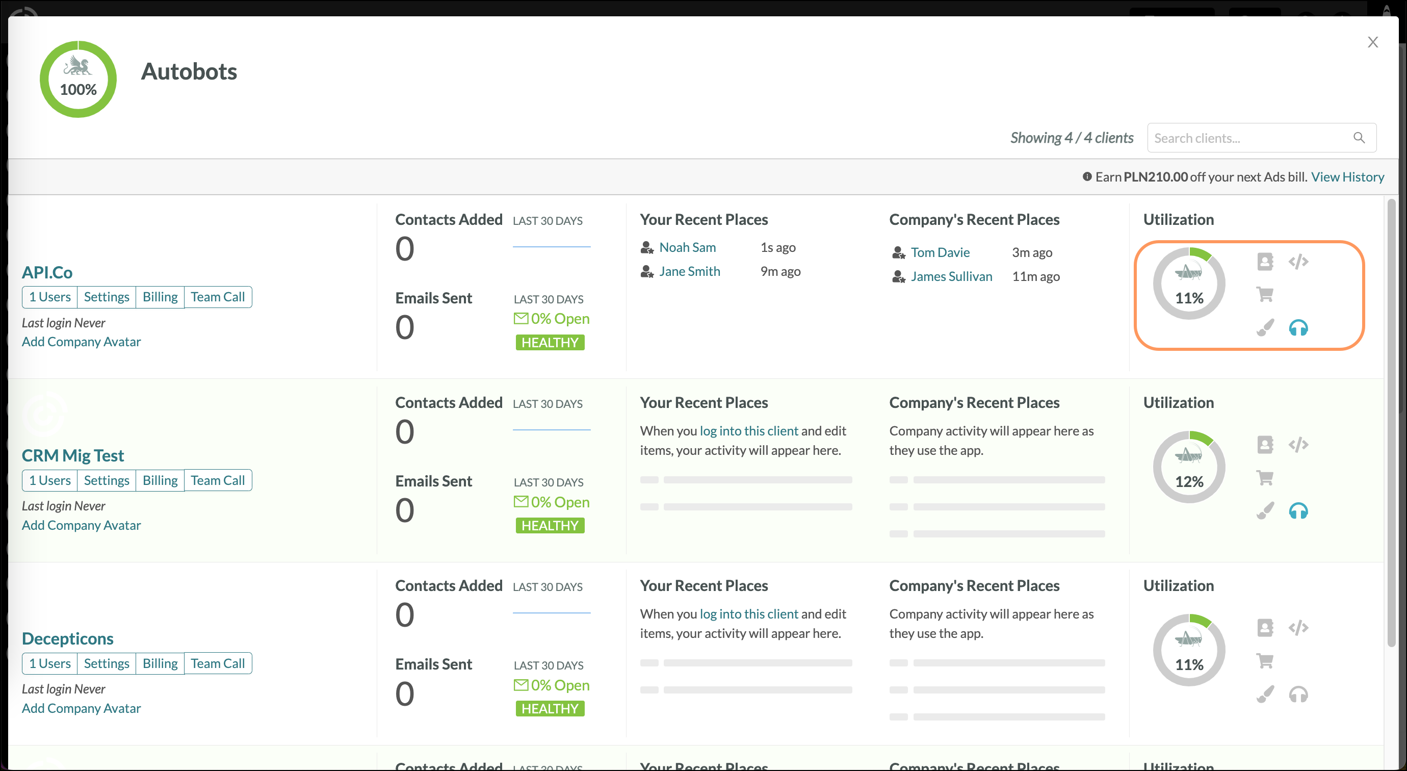Viewport: 1407px width, 771px height.
Task: Open the Decepticons client link
Action: tap(68, 638)
